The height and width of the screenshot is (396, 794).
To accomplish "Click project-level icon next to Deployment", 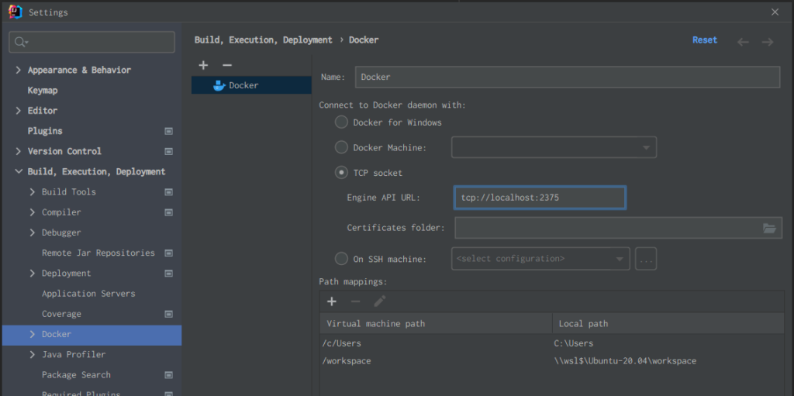I will [x=168, y=273].
